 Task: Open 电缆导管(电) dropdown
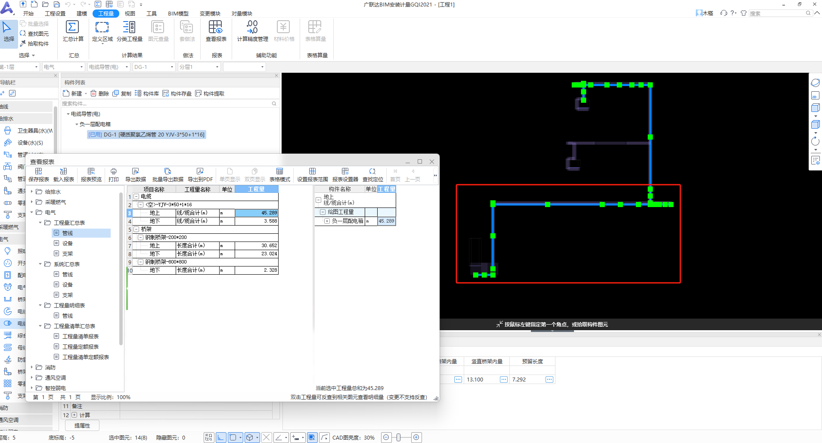[x=109, y=67]
